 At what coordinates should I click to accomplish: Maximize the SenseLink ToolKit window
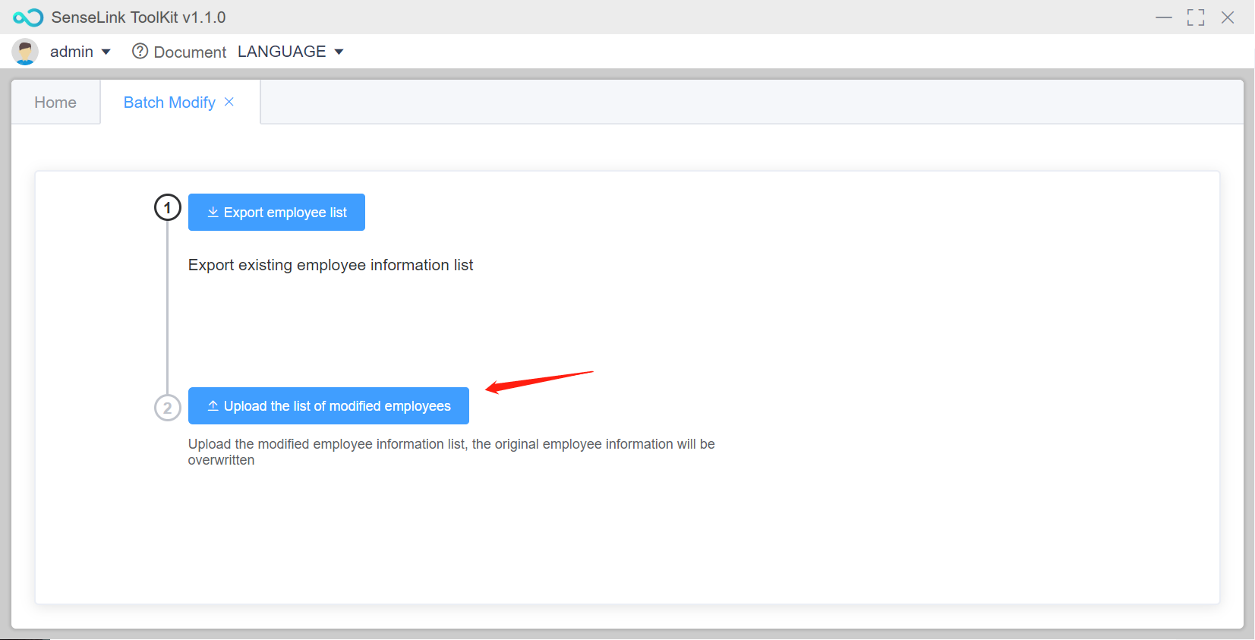click(x=1196, y=17)
